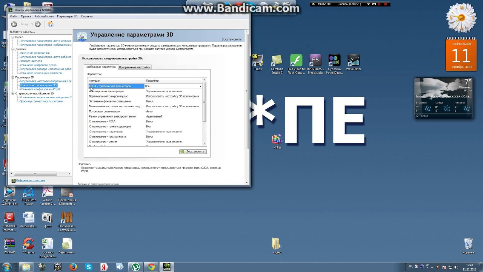Open the Справка menu
The height and width of the screenshot is (272, 483).
(87, 16)
